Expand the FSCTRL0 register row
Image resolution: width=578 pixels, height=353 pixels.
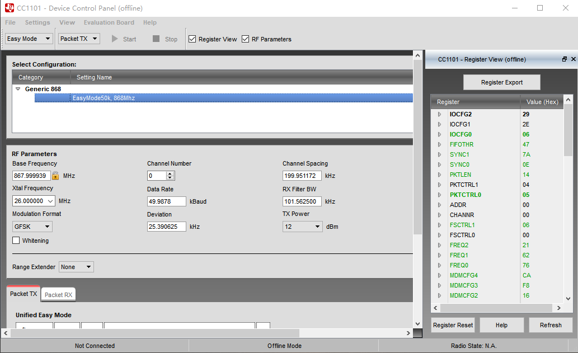tap(439, 235)
